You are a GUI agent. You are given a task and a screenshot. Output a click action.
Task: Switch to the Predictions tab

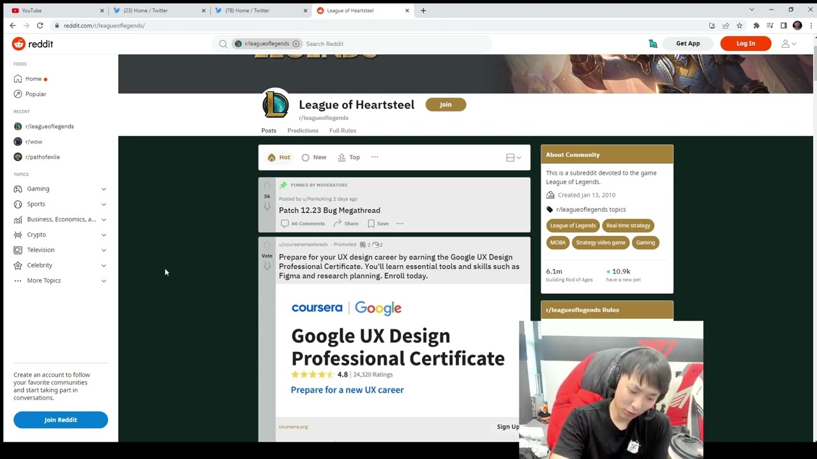tap(303, 131)
